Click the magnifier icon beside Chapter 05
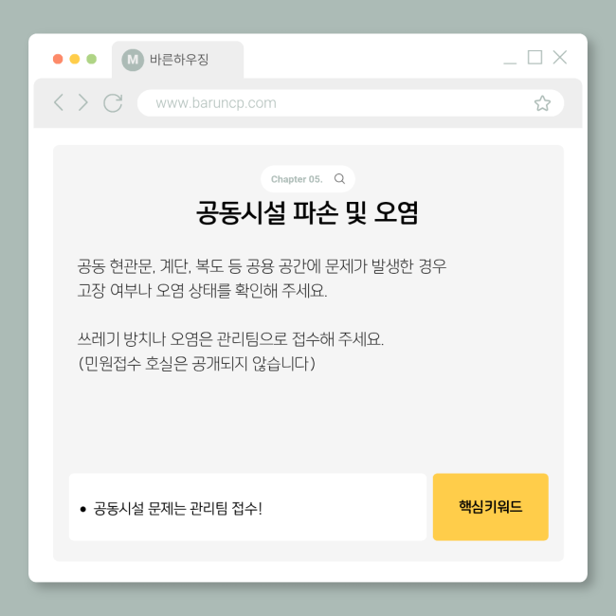The height and width of the screenshot is (616, 616). 339,179
